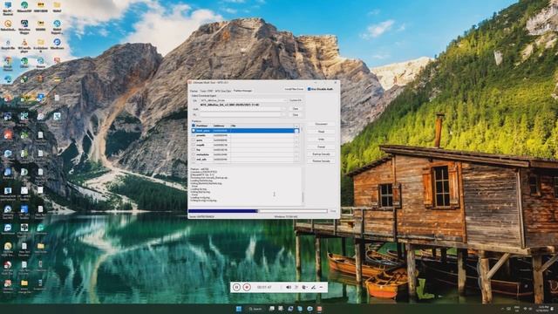Tick the checkbox for the md_udc partition
The width and height of the screenshot is (558, 314).
point(194,160)
